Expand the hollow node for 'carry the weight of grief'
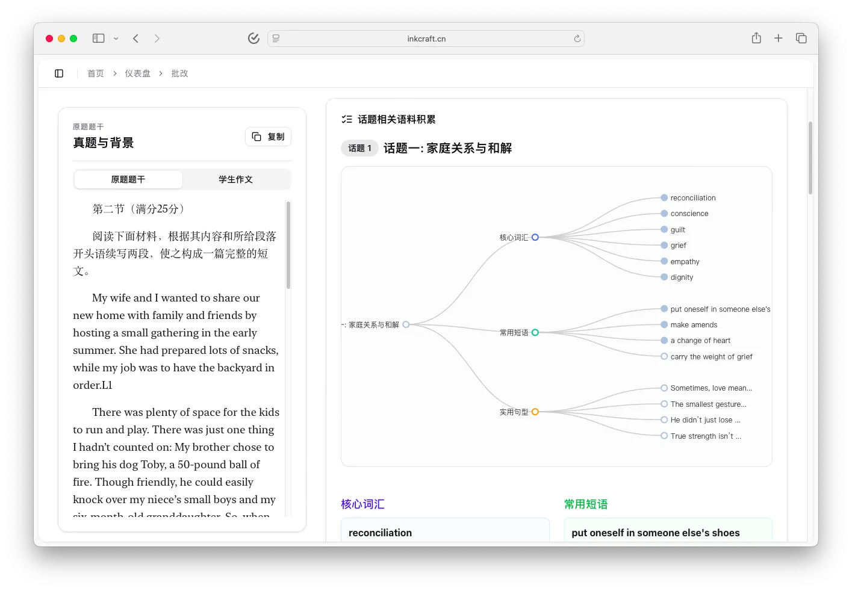This screenshot has width=852, height=591. [x=664, y=356]
